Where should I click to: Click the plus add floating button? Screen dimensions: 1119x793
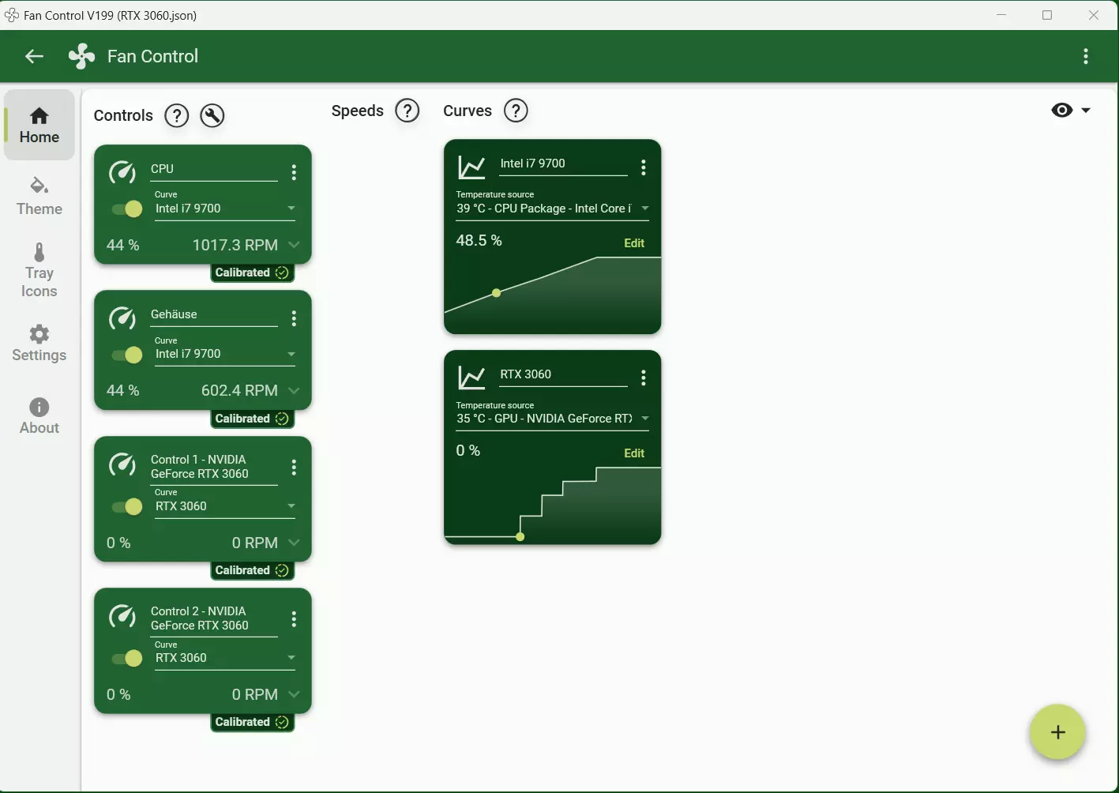point(1057,732)
